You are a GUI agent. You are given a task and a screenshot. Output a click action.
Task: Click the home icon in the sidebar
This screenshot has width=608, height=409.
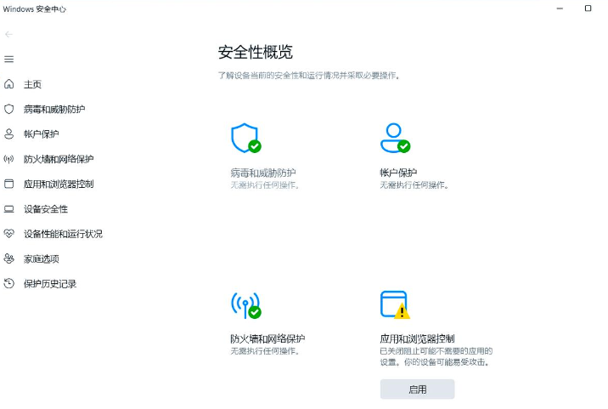pyautogui.click(x=9, y=84)
